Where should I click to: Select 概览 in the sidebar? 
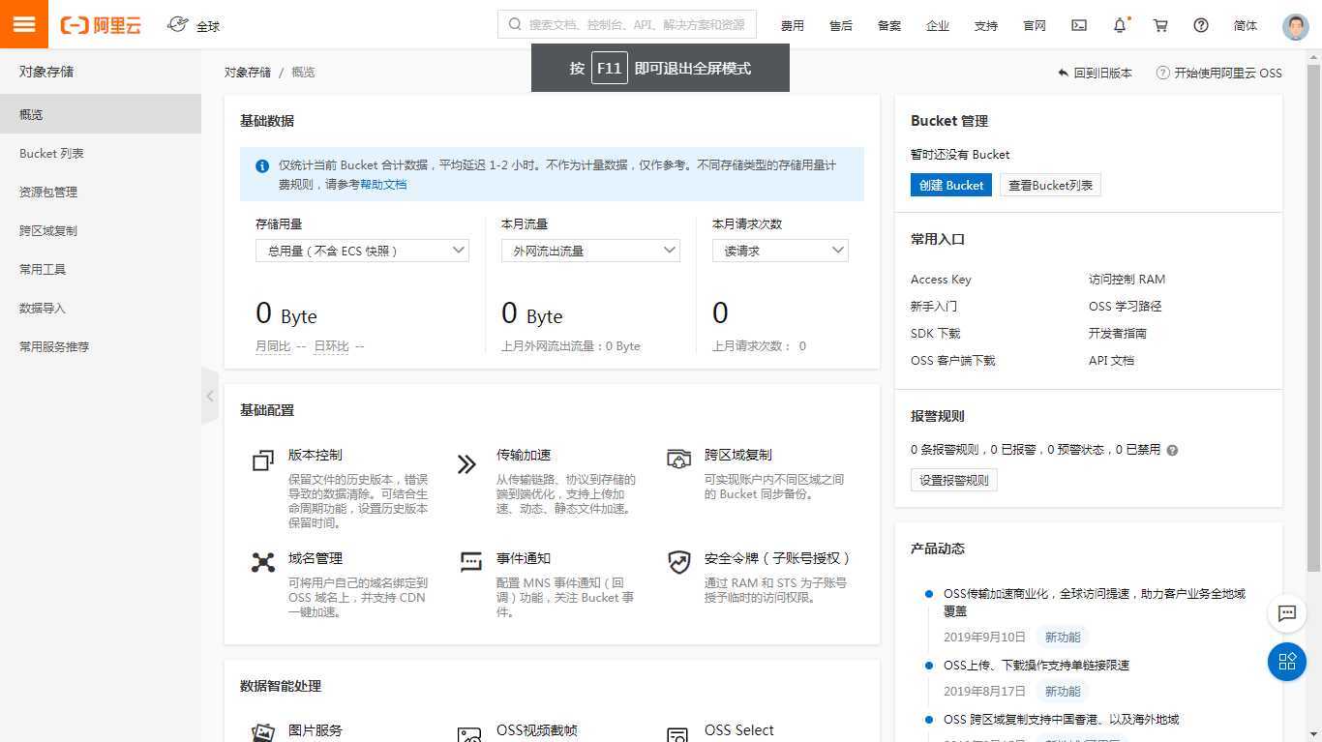coord(101,114)
